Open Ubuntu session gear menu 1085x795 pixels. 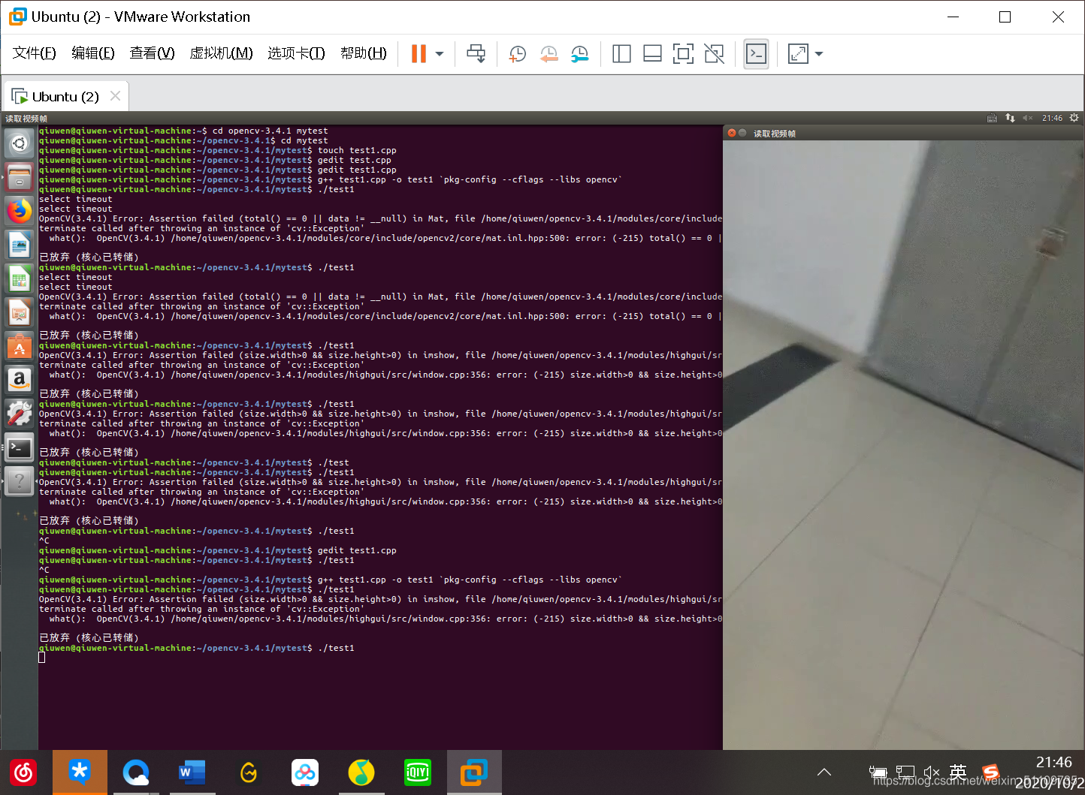tap(1074, 118)
